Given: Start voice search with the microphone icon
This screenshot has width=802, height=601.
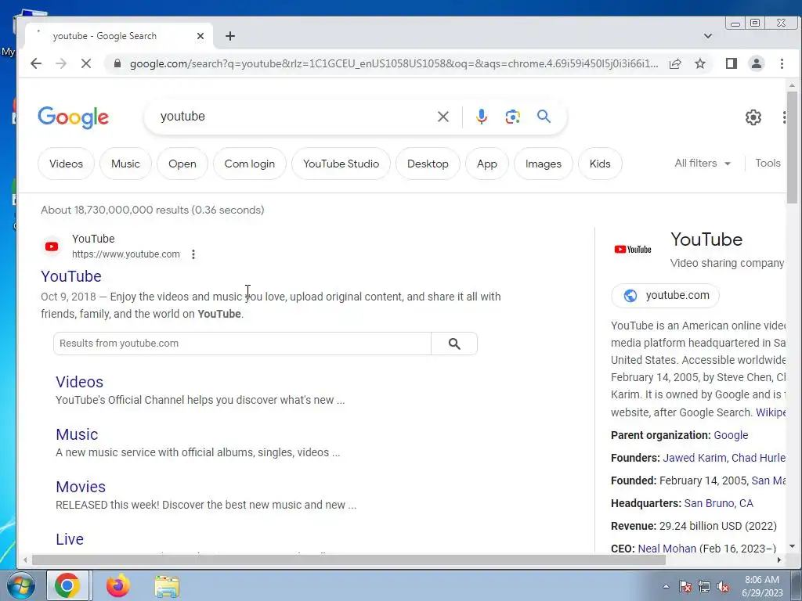Looking at the screenshot, I should tap(482, 117).
